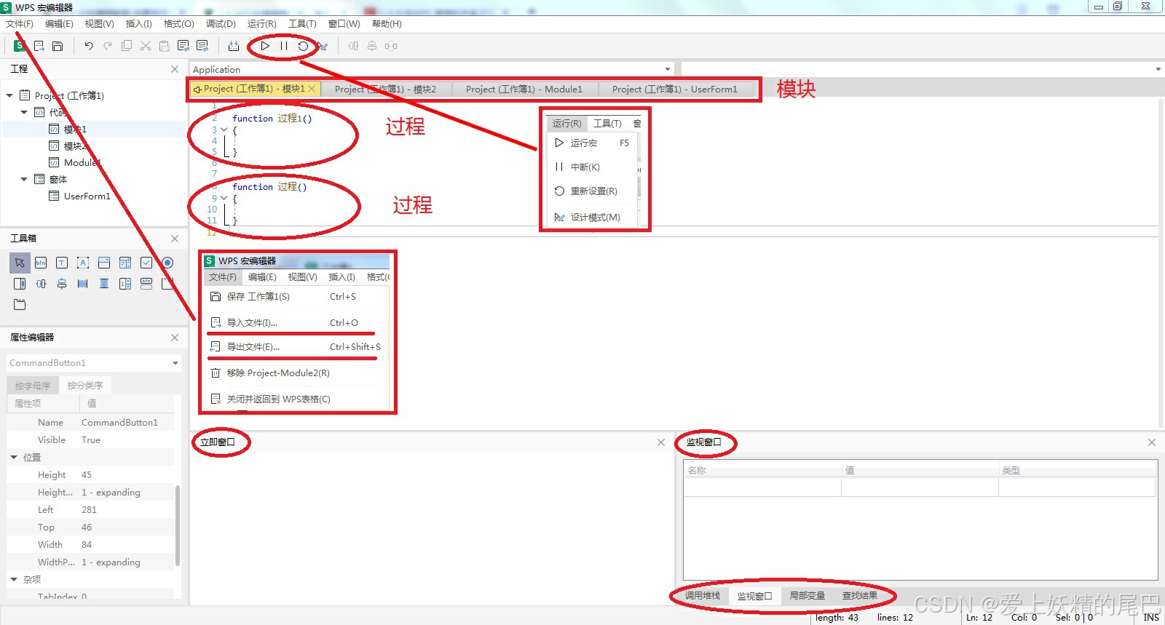Click the INS indicator in status bar
Image resolution: width=1165 pixels, height=625 pixels.
(x=1151, y=618)
